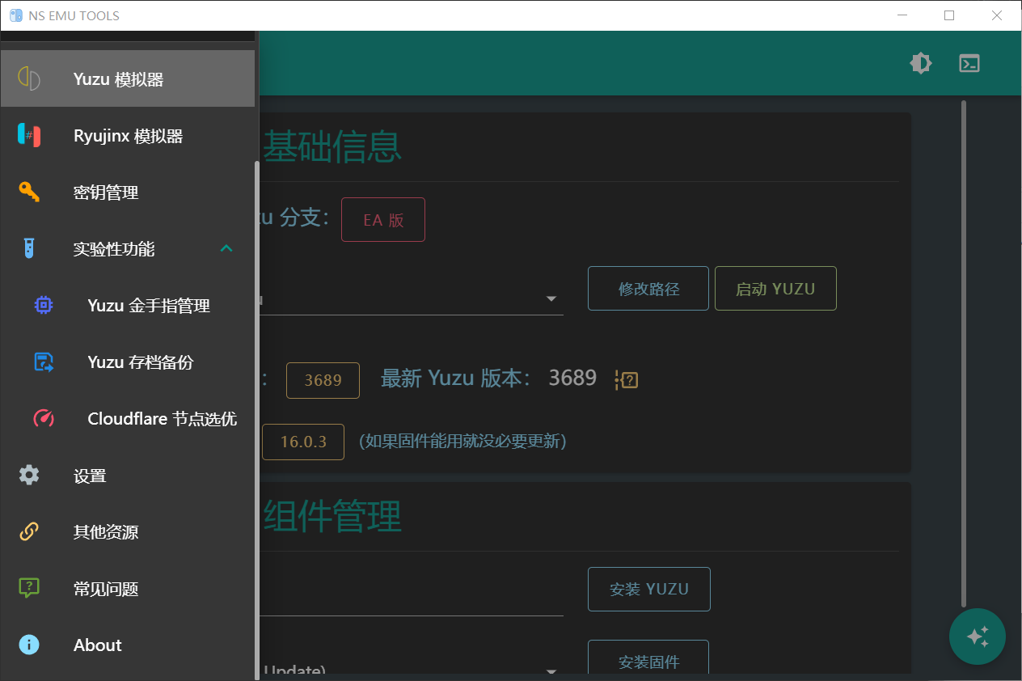Click the sparkle floating action button
The image size is (1022, 681).
coord(978,637)
